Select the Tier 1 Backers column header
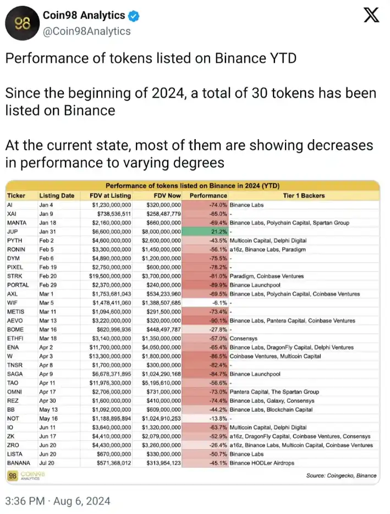The image size is (390, 514). tap(303, 195)
